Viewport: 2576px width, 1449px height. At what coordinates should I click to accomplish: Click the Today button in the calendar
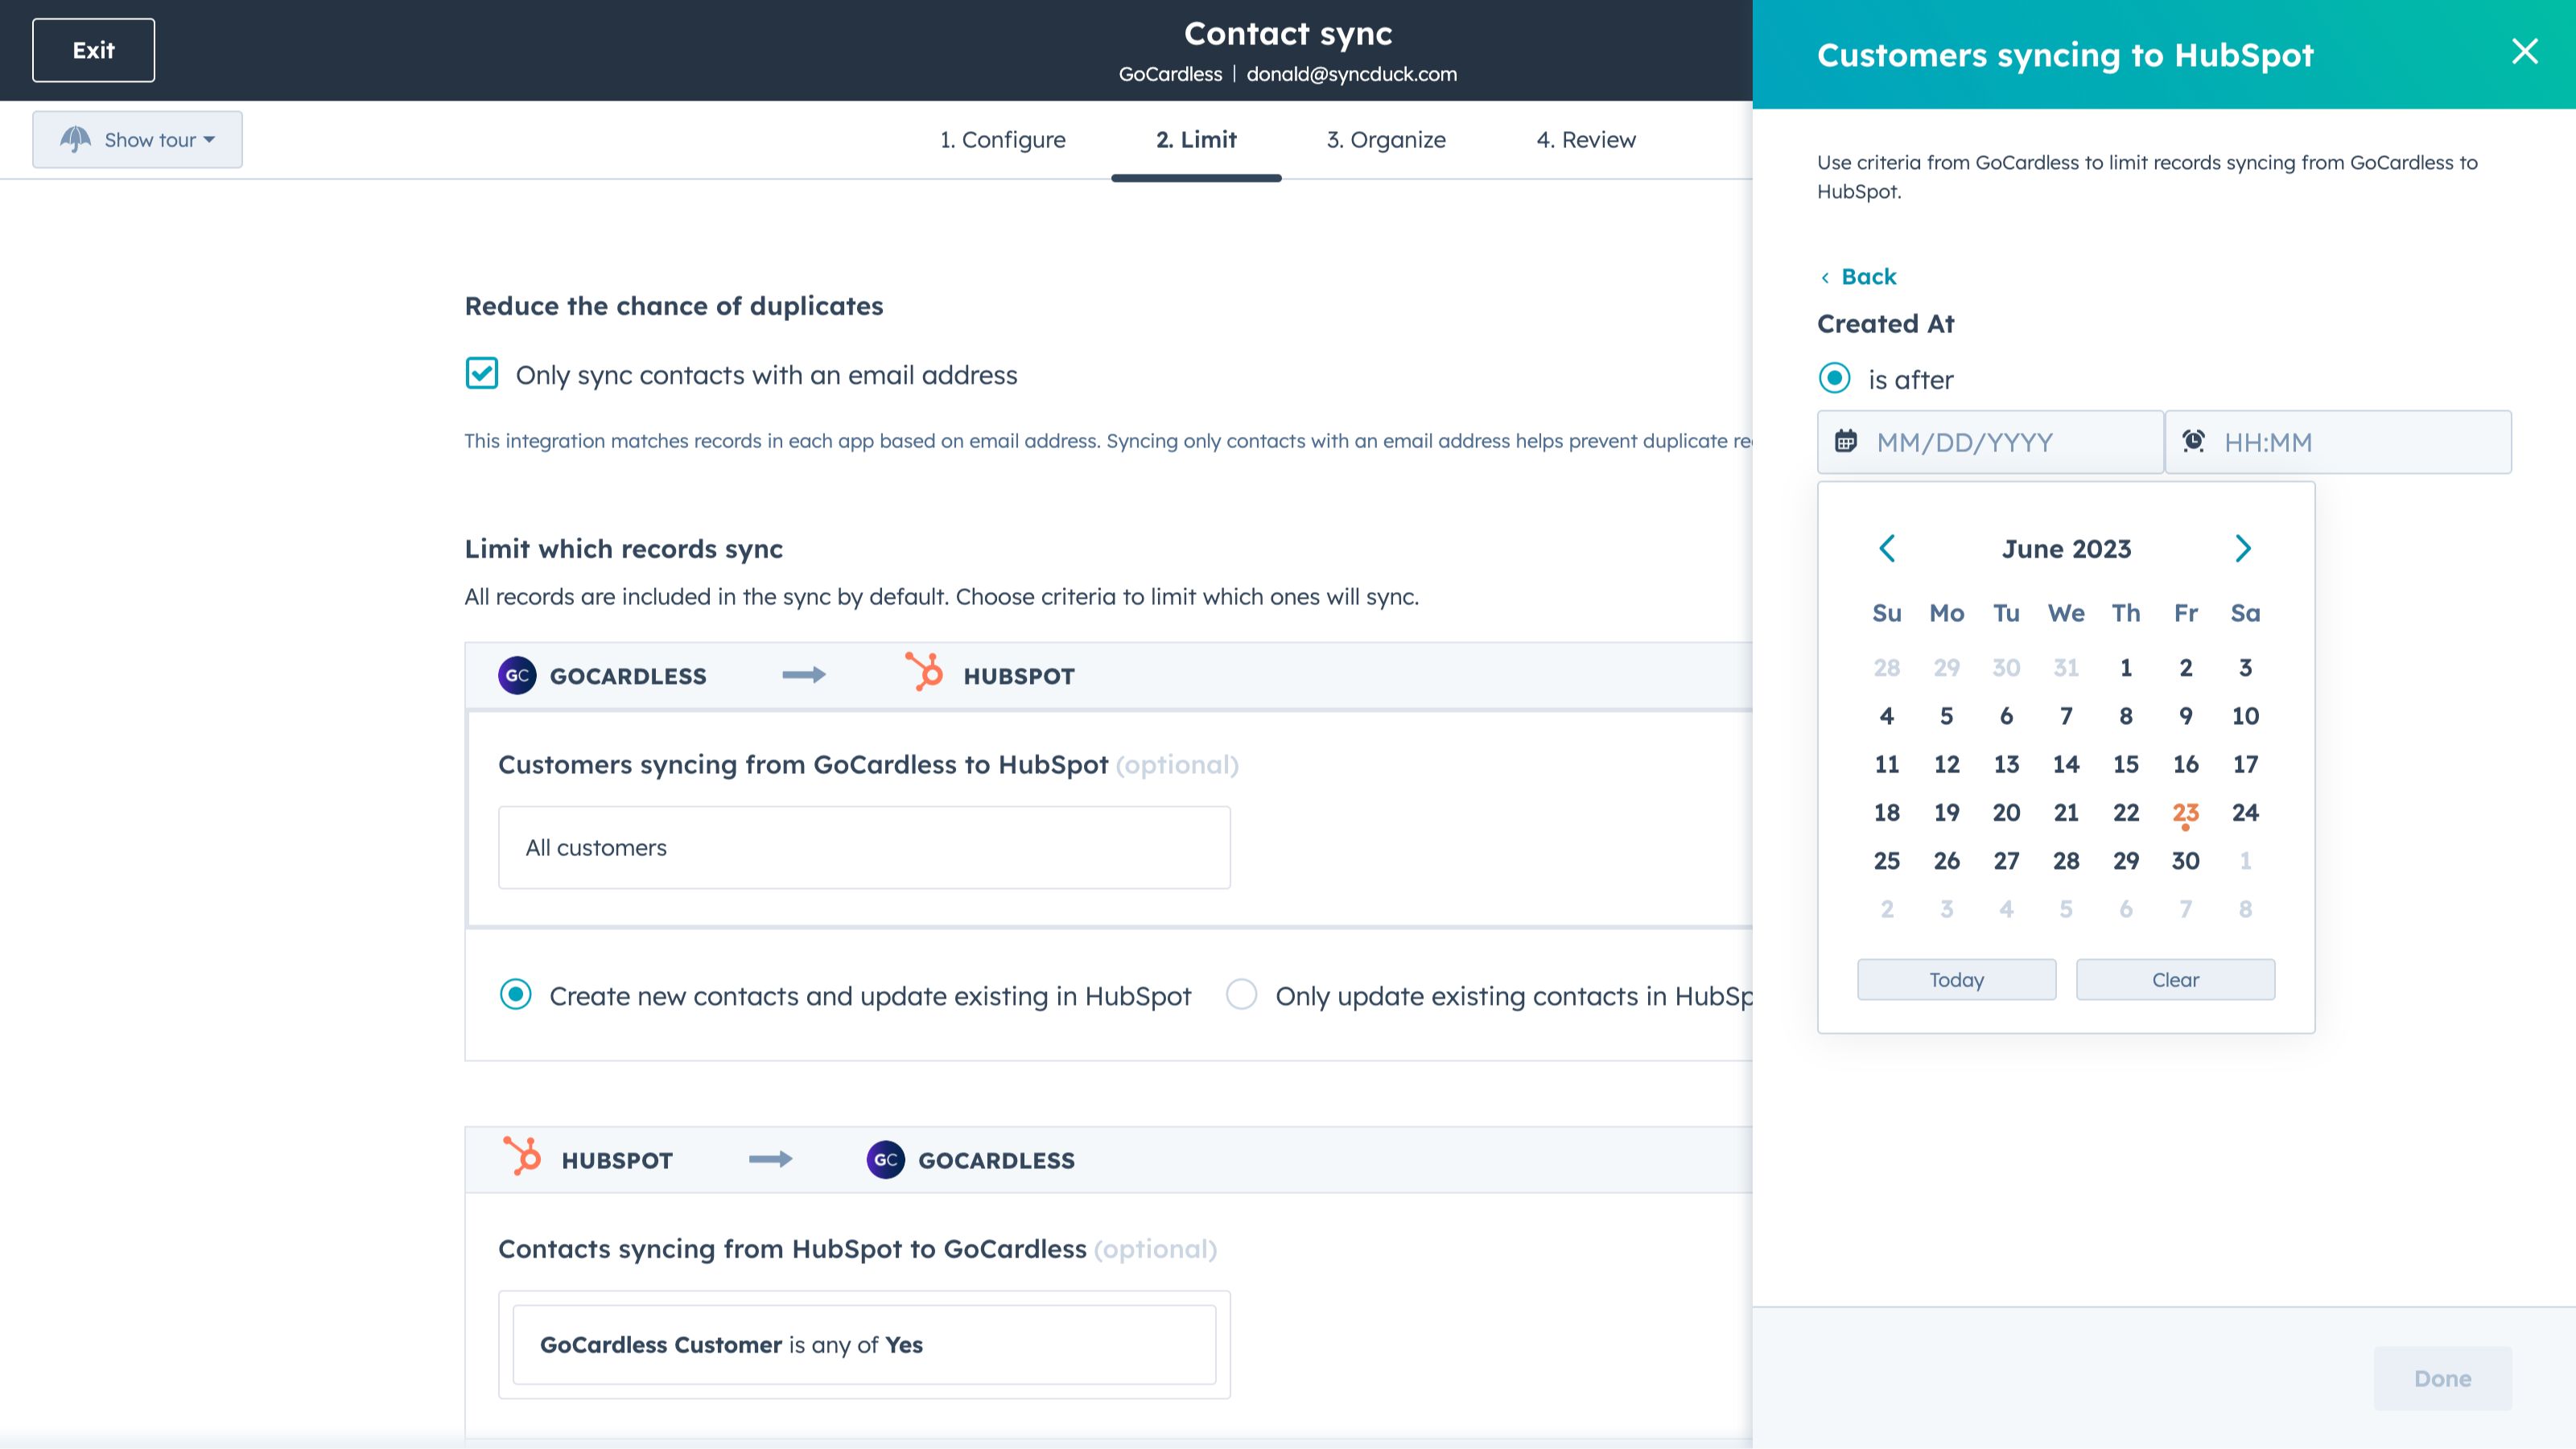point(1956,979)
